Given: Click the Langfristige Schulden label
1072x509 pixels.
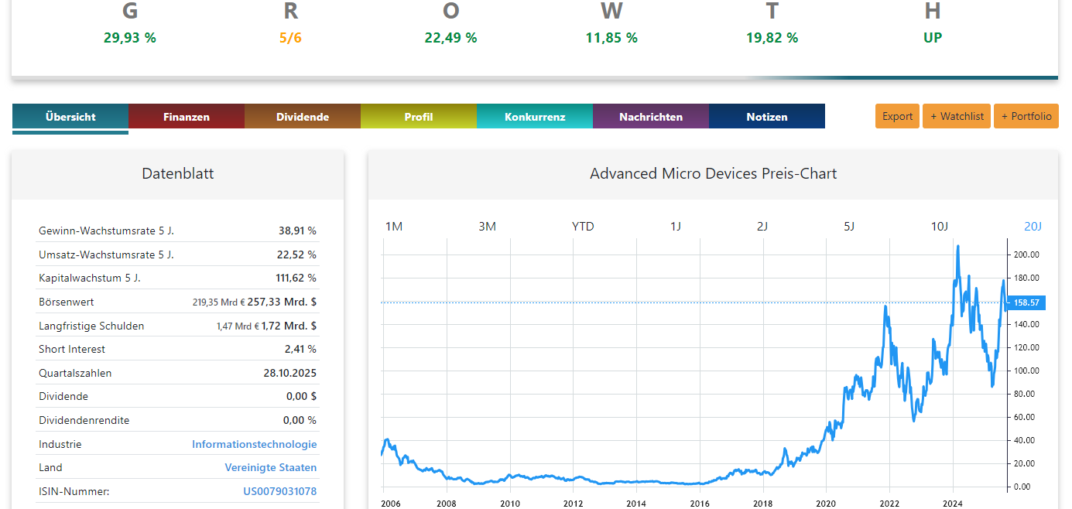Looking at the screenshot, I should [x=91, y=326].
